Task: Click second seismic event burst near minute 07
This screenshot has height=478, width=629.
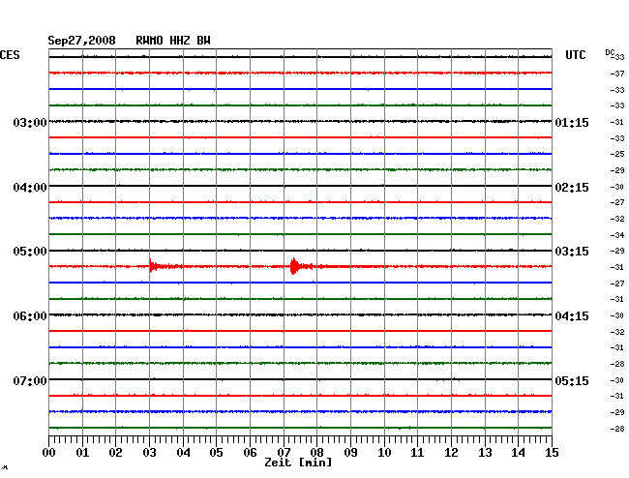Action: 294,266
